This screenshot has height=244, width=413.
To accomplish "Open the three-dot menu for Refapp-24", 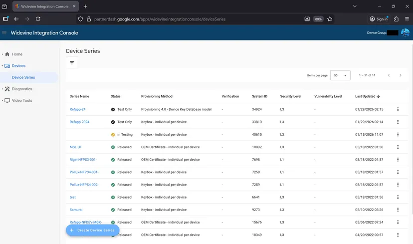I will click(398, 109).
